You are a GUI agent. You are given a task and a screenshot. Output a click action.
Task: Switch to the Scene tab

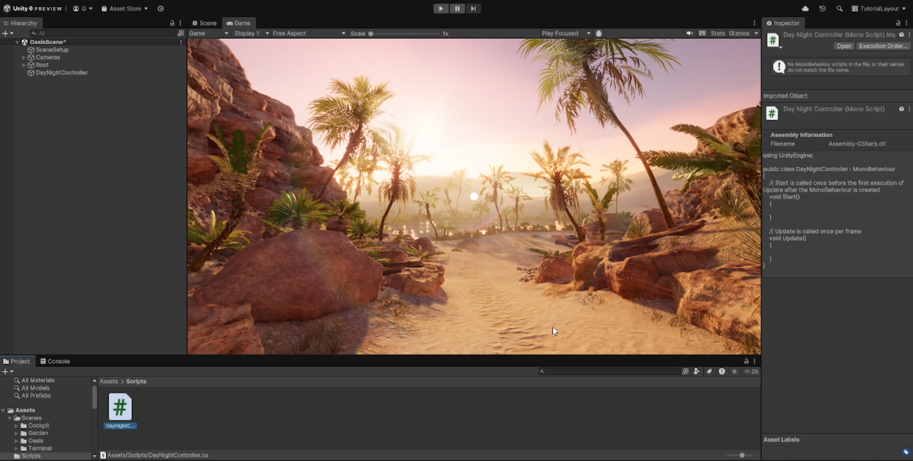click(204, 23)
